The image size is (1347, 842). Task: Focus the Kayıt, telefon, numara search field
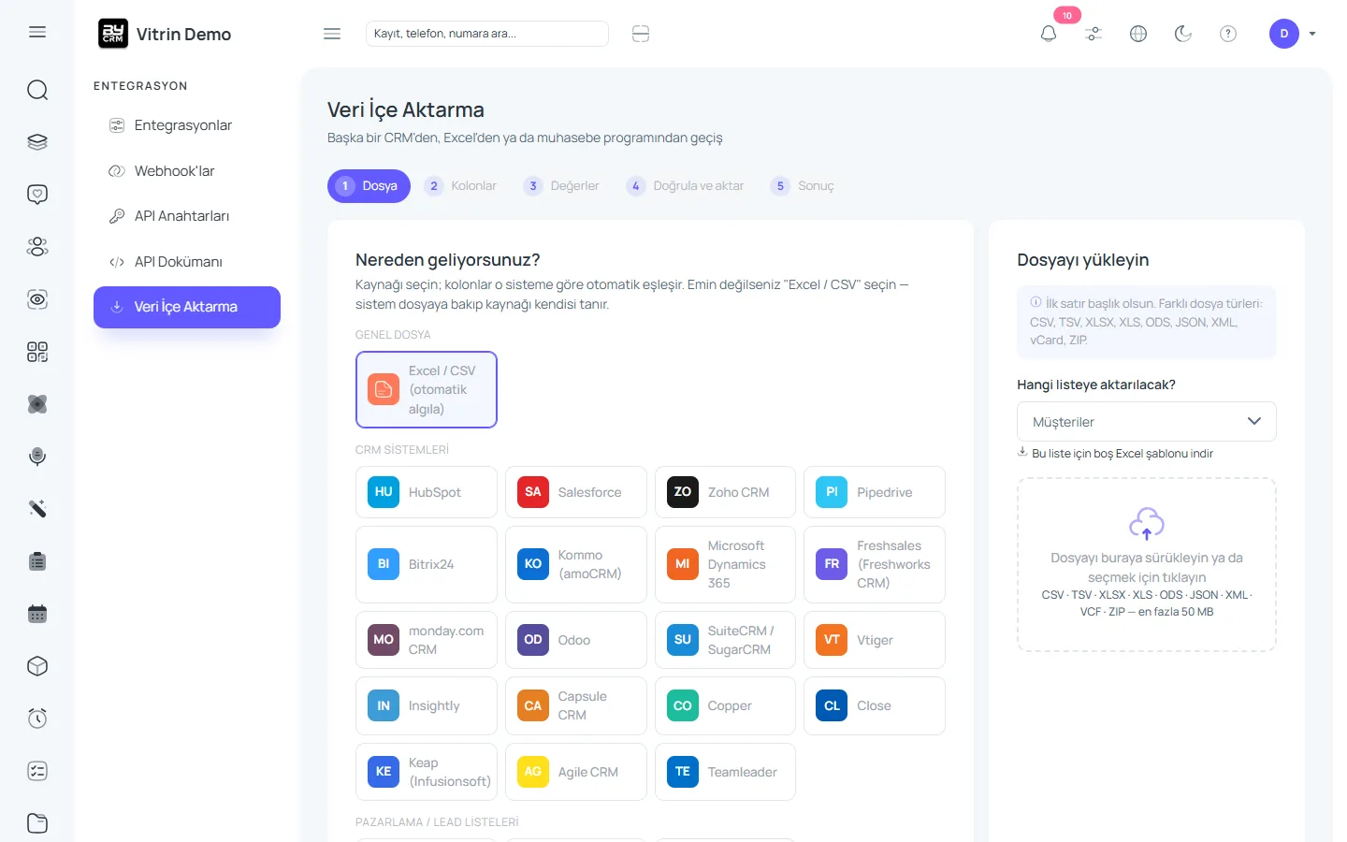[x=487, y=34]
